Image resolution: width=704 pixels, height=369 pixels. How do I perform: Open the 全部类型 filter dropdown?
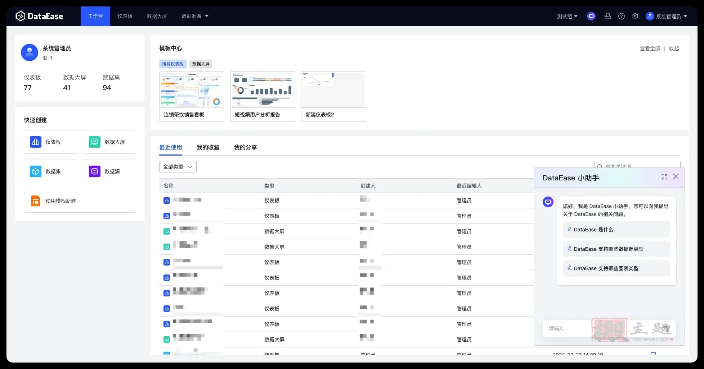pos(178,167)
